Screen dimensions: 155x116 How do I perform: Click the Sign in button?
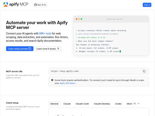coord(147,5)
